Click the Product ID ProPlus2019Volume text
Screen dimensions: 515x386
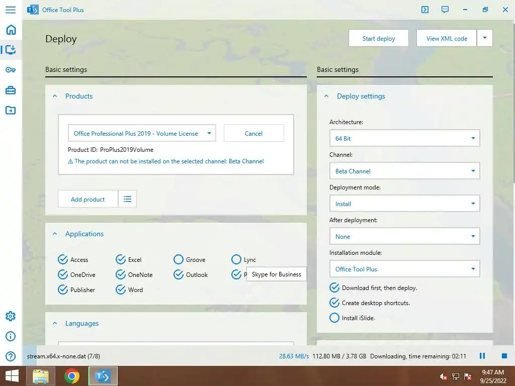pos(111,150)
